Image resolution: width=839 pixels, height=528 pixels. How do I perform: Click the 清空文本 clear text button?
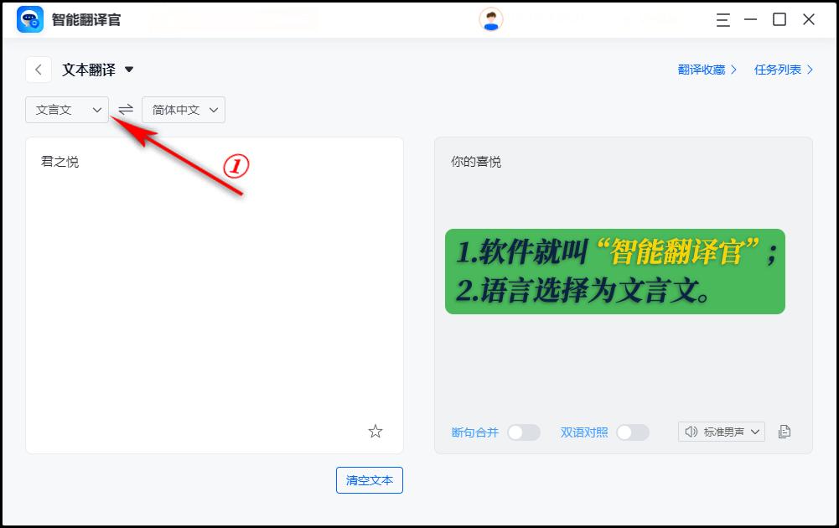coord(369,480)
